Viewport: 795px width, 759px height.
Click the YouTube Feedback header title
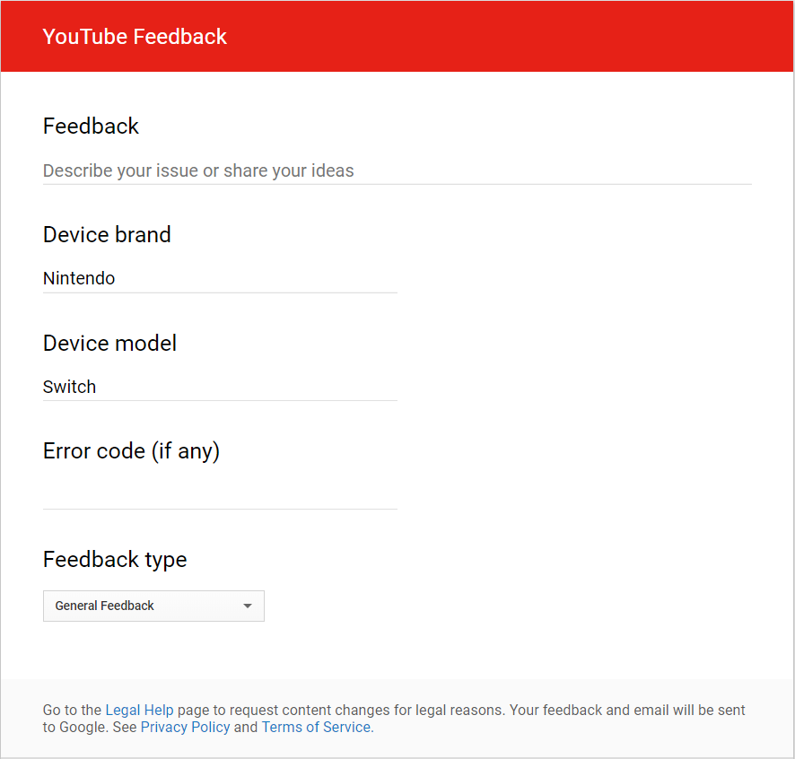[x=135, y=37]
